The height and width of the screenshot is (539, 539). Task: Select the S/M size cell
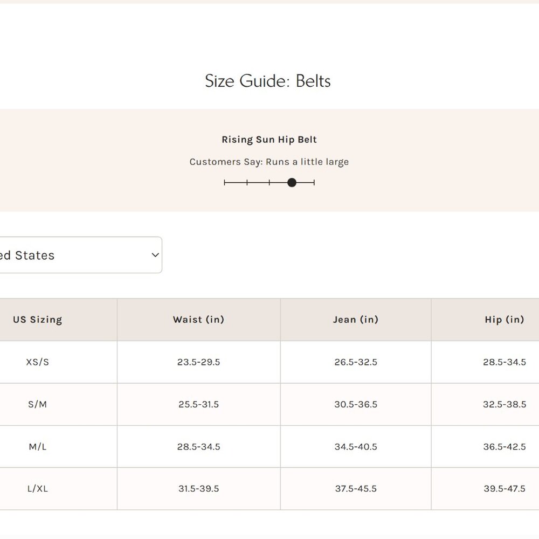(x=38, y=404)
